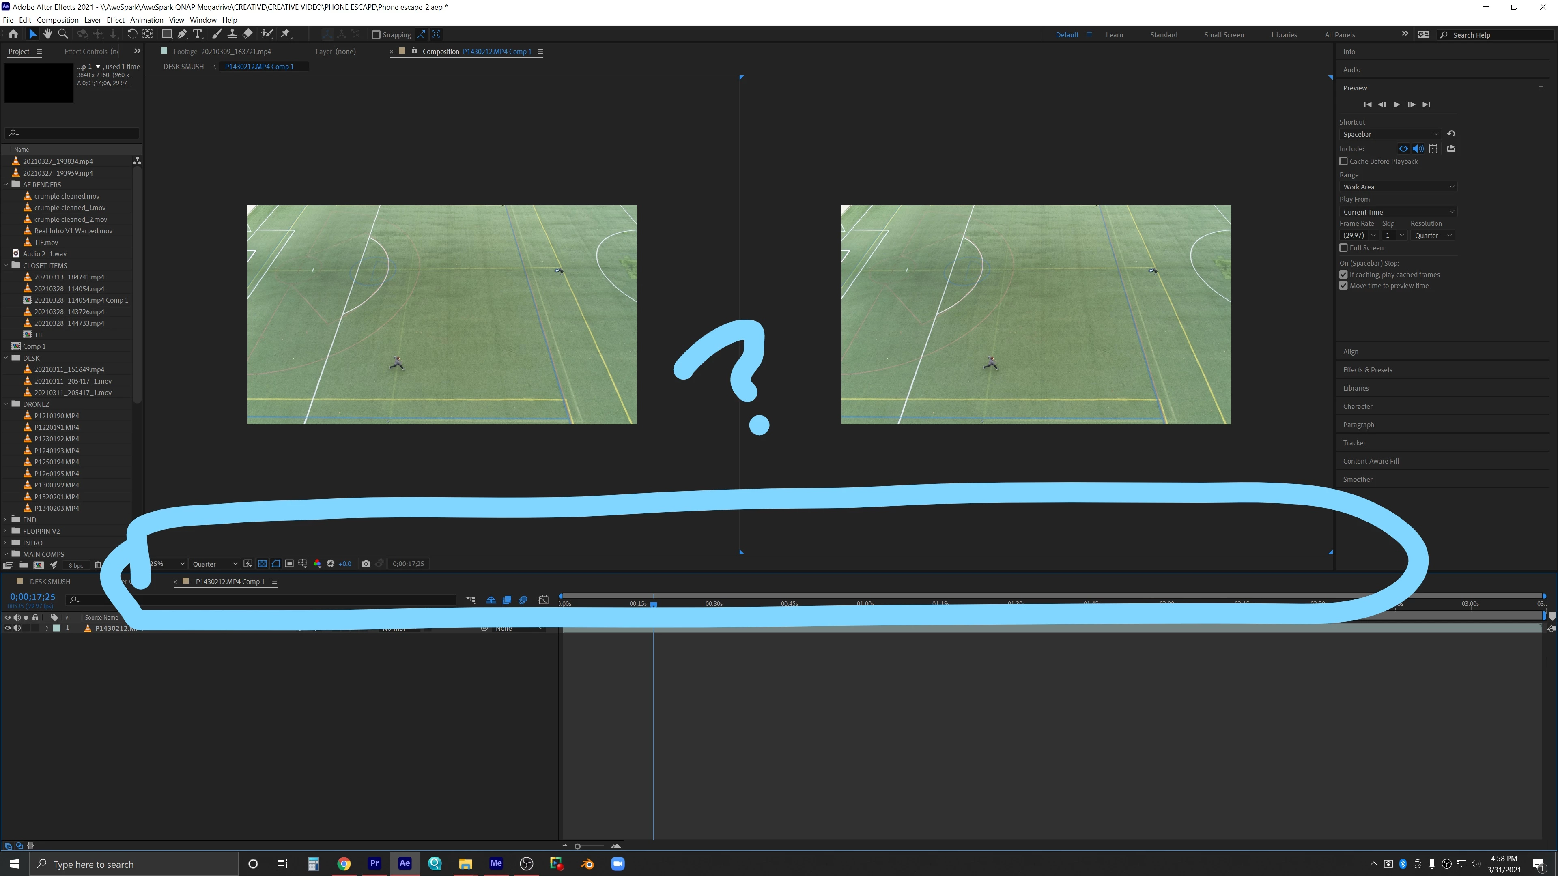The image size is (1558, 876).
Task: Check Cache Before Playback
Action: (x=1343, y=161)
